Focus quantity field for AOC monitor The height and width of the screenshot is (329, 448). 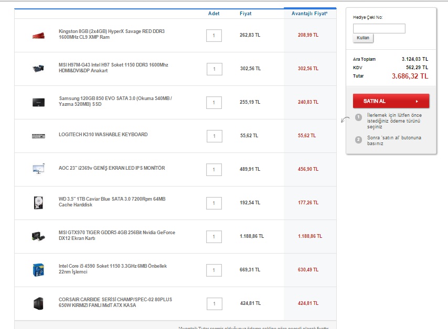[x=214, y=170]
